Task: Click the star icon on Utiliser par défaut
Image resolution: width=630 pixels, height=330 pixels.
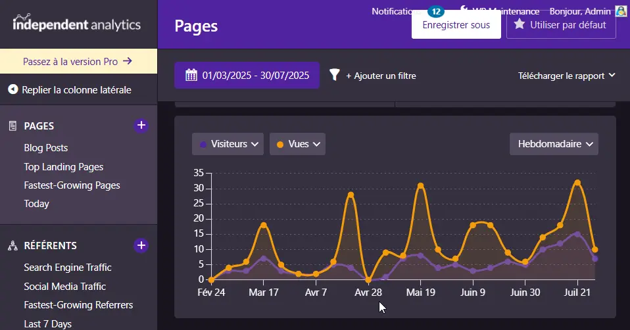Action: tap(519, 24)
